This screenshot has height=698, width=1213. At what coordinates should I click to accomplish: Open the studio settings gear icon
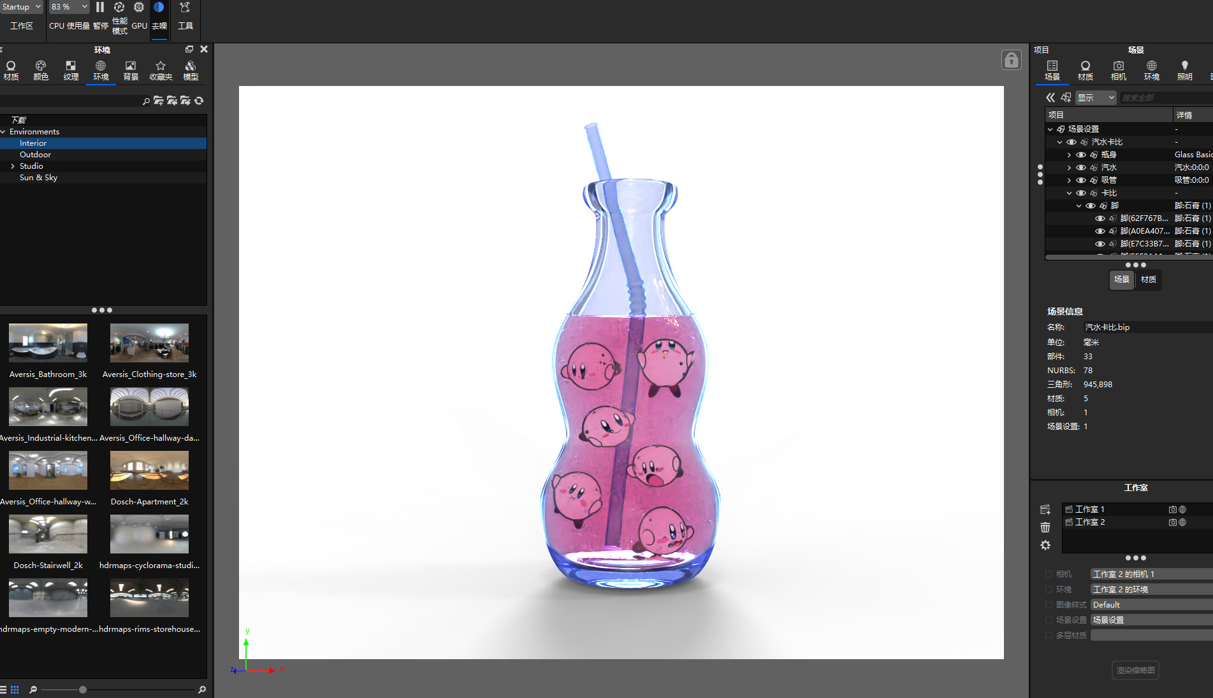click(1045, 545)
